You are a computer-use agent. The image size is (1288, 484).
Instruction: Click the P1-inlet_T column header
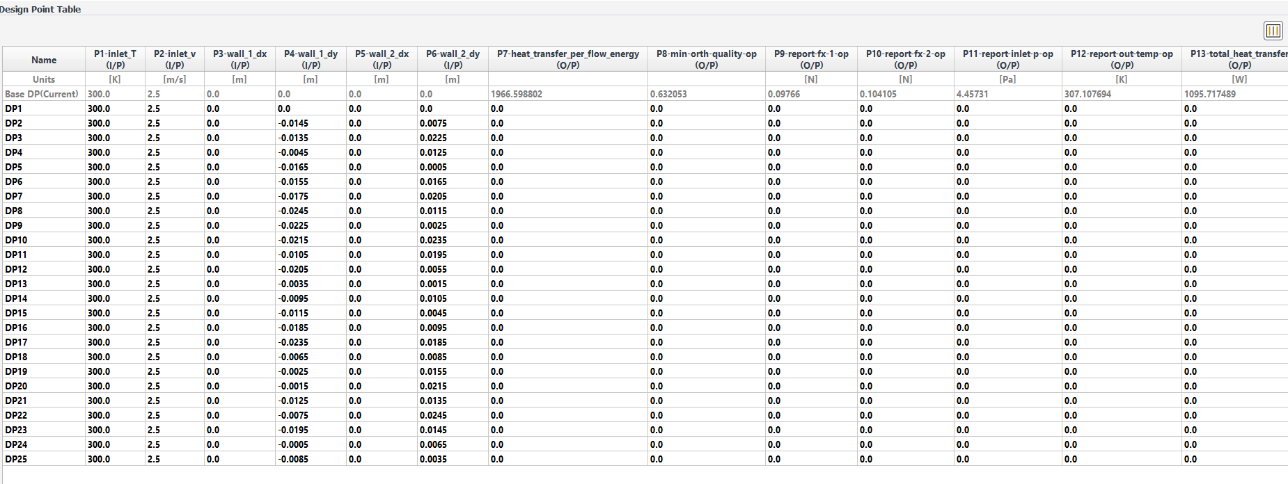coord(115,59)
